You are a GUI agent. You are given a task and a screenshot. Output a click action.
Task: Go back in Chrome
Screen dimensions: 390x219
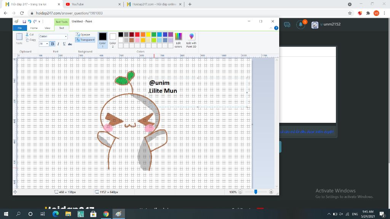(5, 13)
